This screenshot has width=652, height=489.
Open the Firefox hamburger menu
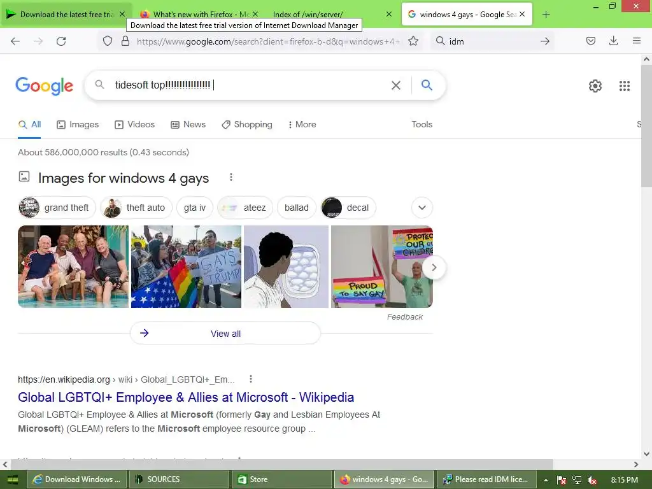[637, 41]
